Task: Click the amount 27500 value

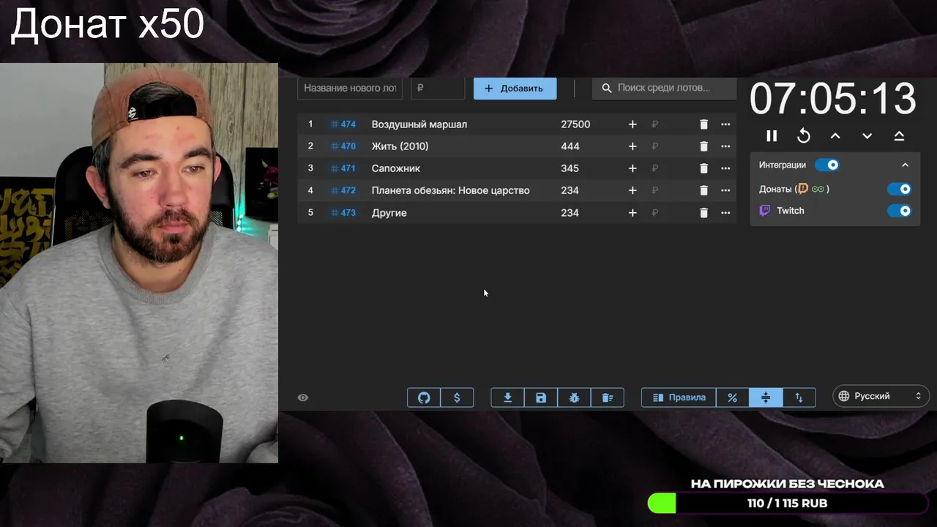Action: coord(575,124)
